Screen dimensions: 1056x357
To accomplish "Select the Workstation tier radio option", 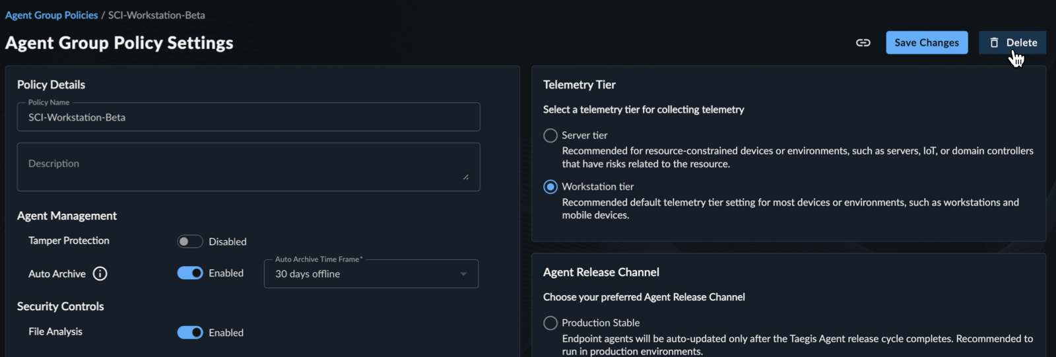I will [550, 187].
